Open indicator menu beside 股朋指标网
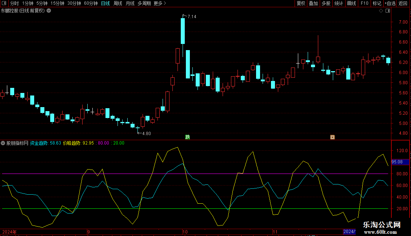Image resolution: width=411 pixels, height=236 pixels. pyautogui.click(x=3, y=143)
